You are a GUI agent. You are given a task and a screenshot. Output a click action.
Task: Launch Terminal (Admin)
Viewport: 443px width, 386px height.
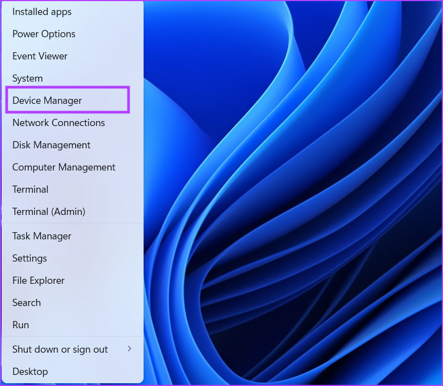pyautogui.click(x=48, y=212)
